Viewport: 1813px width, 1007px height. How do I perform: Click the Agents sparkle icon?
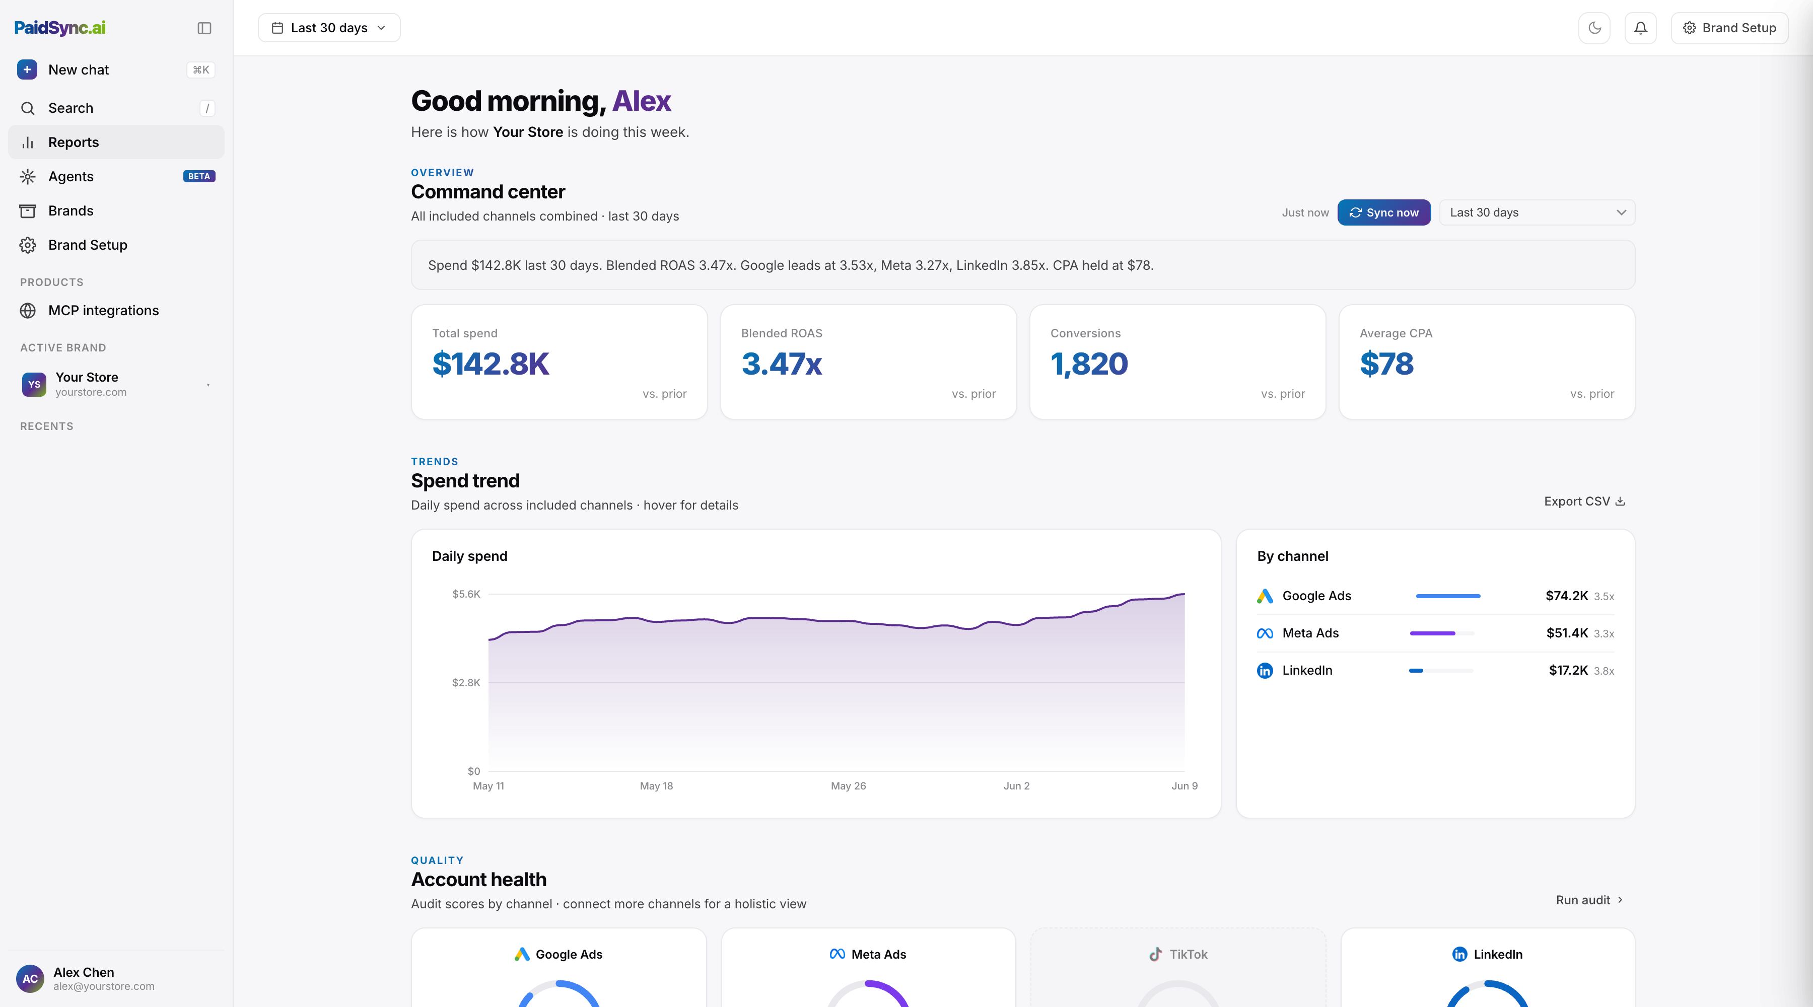pyautogui.click(x=28, y=177)
